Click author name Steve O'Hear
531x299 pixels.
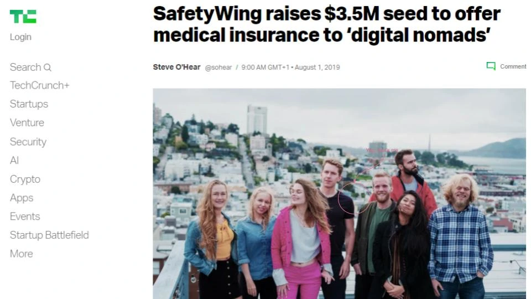(177, 67)
